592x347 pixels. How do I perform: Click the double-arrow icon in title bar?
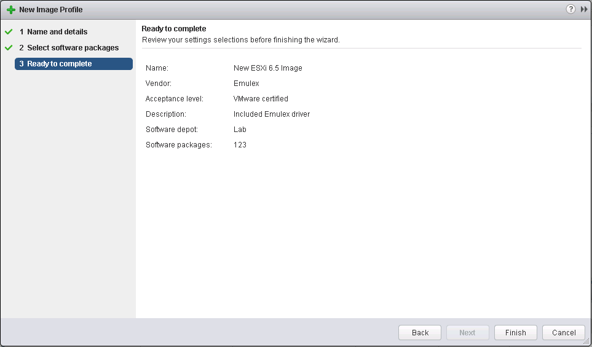point(584,9)
